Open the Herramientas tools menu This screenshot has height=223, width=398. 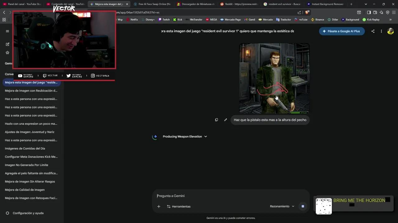[178, 206]
